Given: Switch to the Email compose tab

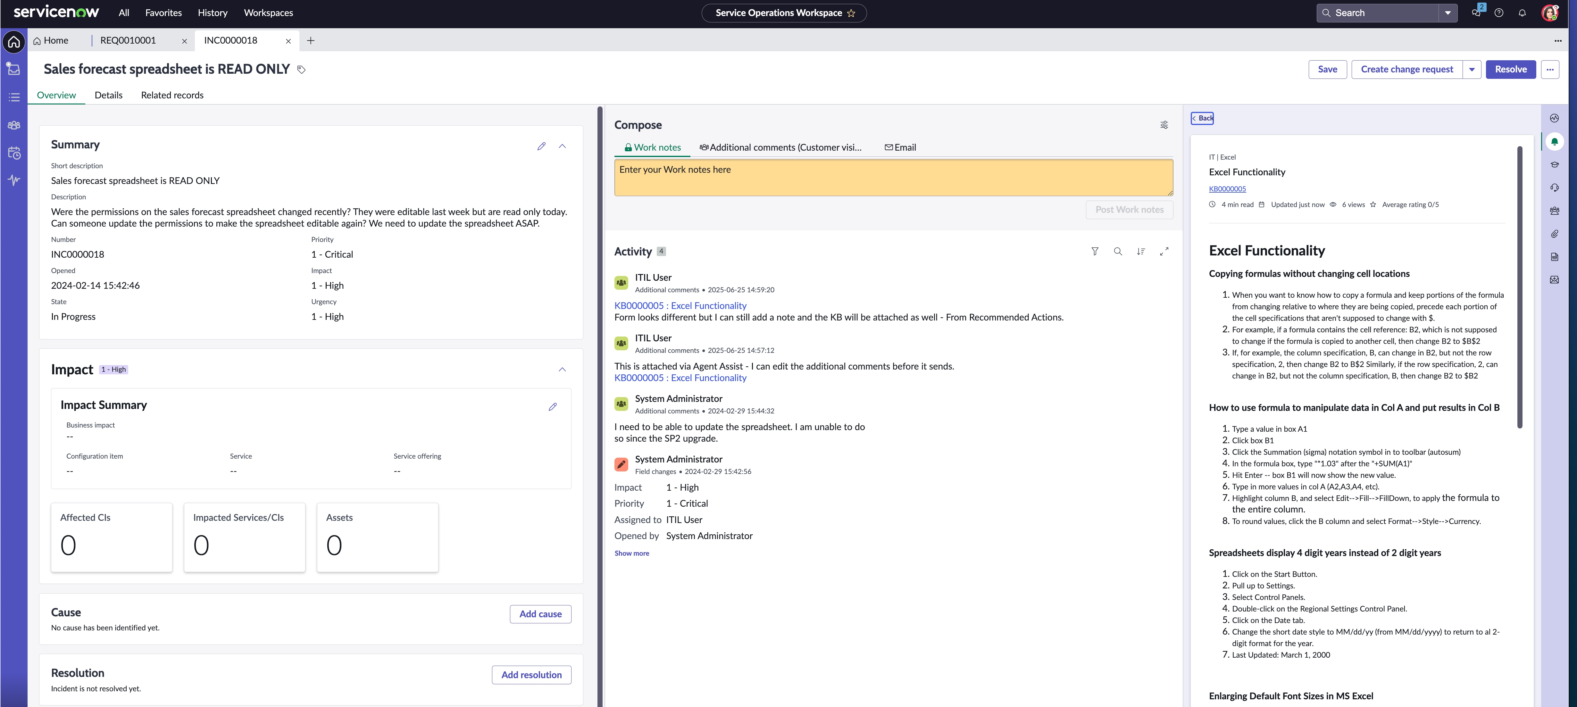Looking at the screenshot, I should tap(901, 147).
